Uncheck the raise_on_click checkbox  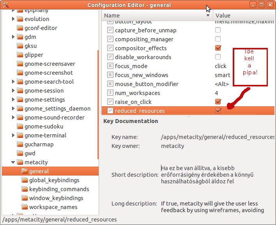(218, 102)
